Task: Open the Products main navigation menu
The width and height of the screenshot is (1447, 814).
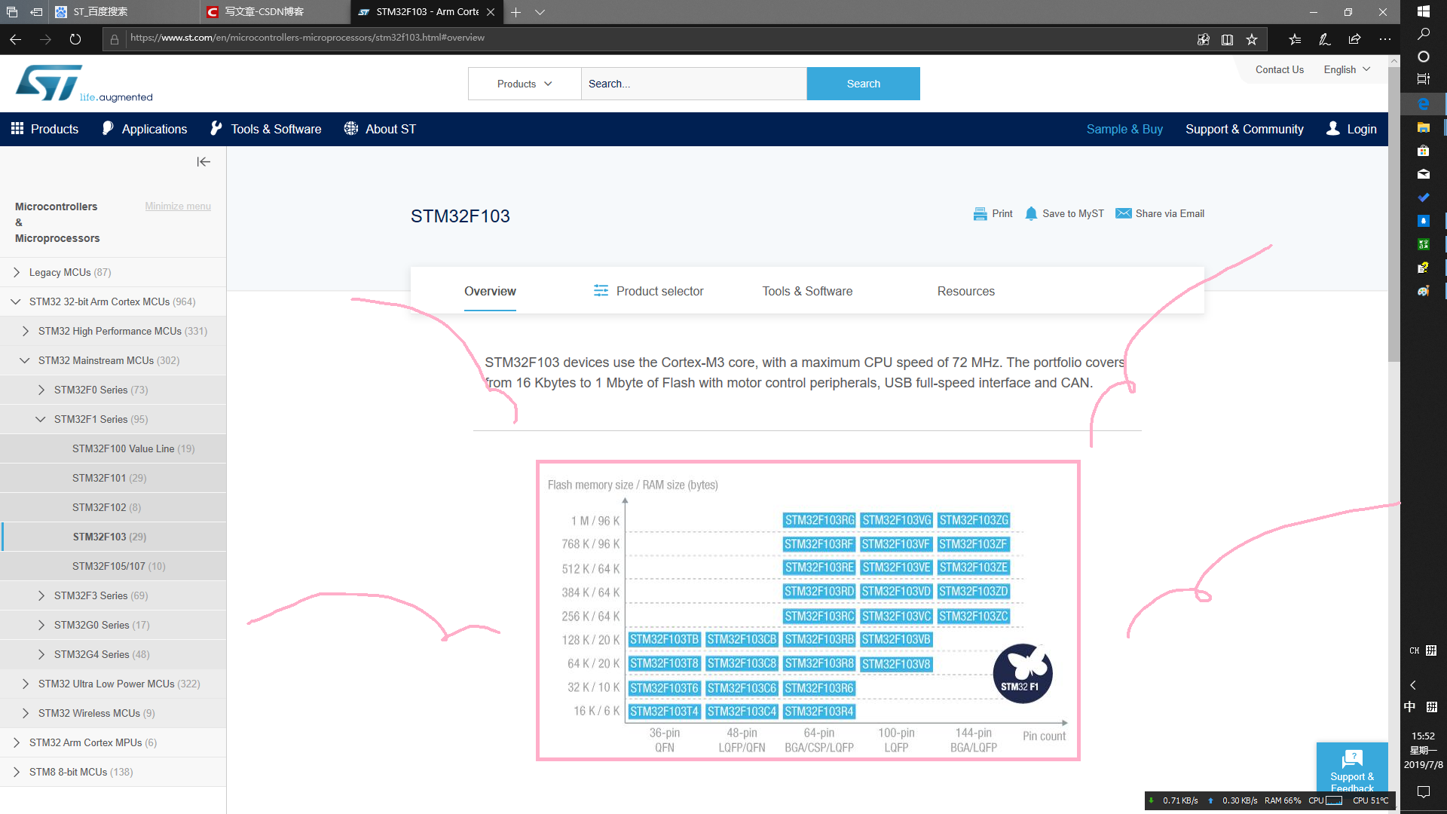Action: [44, 129]
